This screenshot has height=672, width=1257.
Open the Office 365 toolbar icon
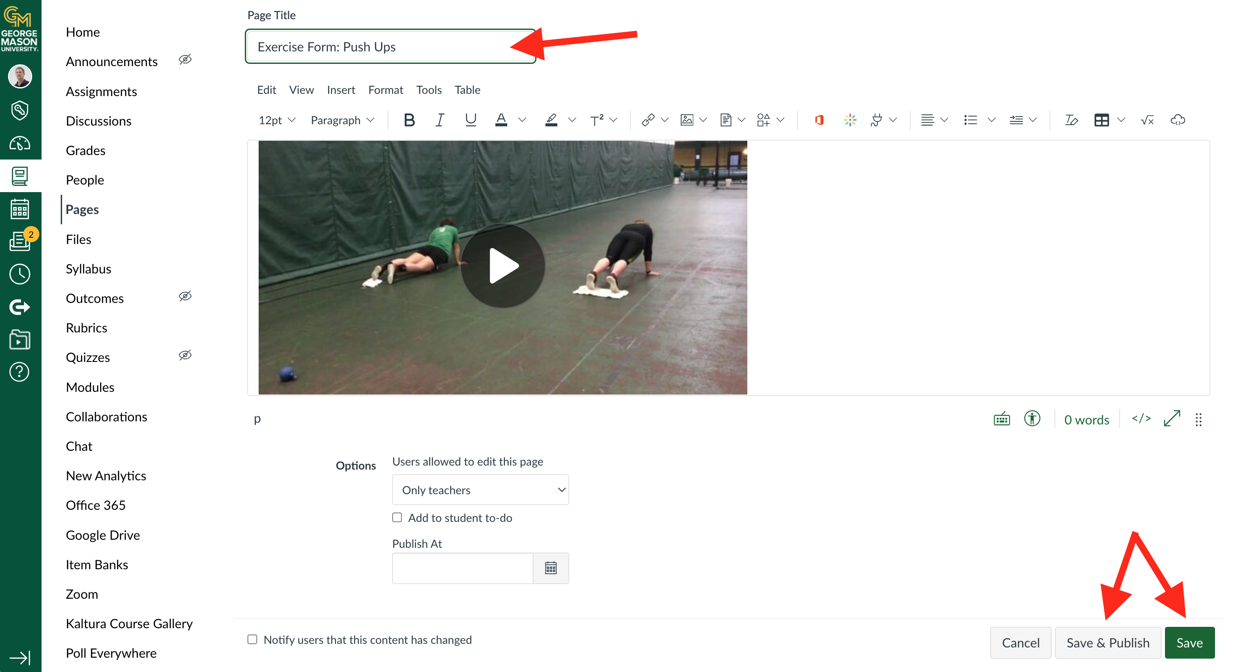click(x=819, y=120)
